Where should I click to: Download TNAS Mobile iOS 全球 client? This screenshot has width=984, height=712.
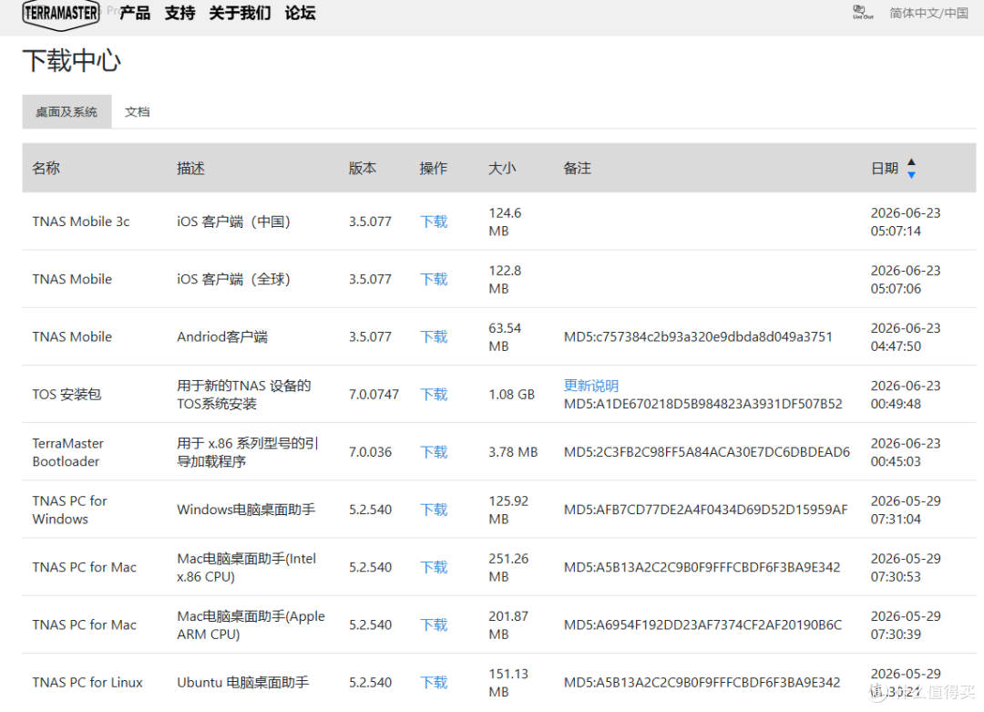(x=434, y=279)
